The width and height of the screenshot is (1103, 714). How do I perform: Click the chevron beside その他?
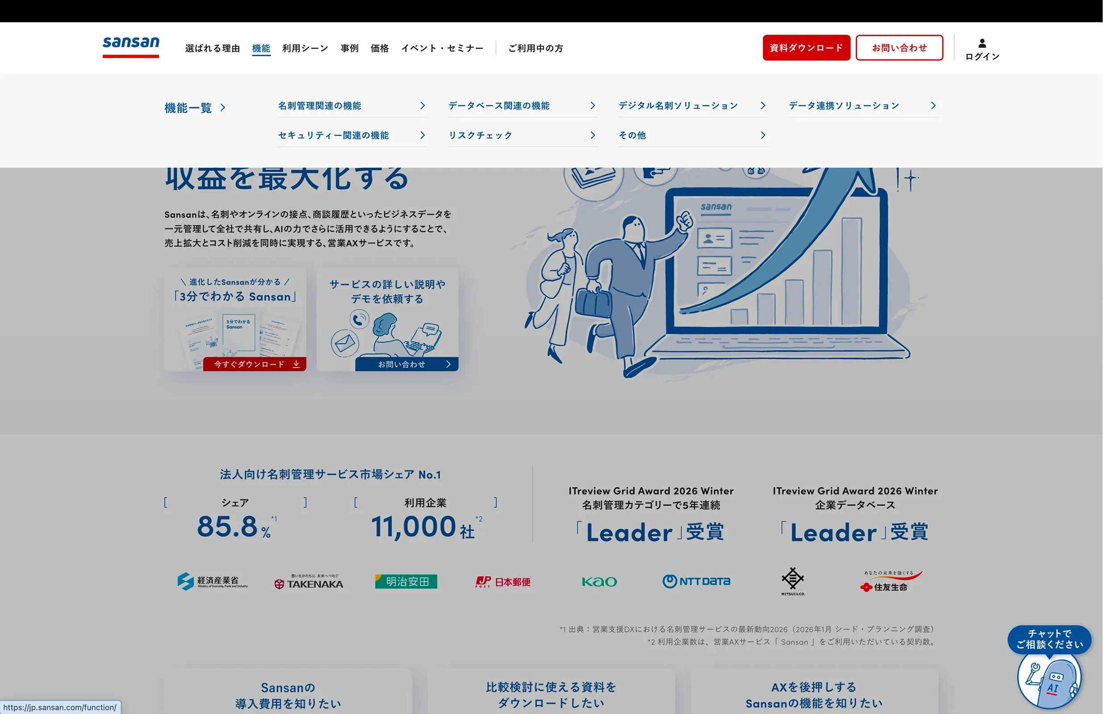click(x=763, y=135)
